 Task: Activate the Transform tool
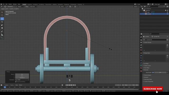click(x=2, y=28)
